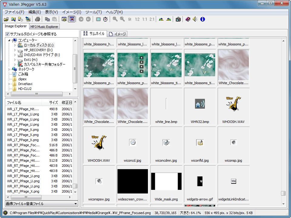
Task: Open the 編集(E) menu
Action: 35,12
